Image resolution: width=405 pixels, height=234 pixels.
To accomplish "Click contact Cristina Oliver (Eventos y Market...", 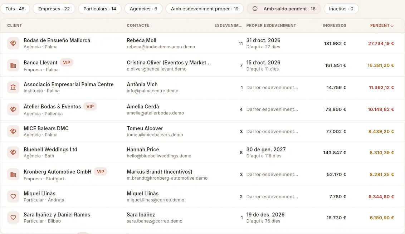I will [169, 63].
